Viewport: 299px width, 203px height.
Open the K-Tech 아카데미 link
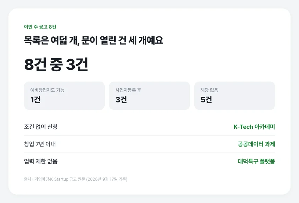coord(254,127)
